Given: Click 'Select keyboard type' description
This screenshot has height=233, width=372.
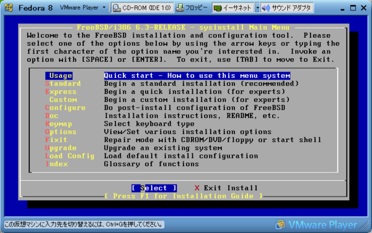Looking at the screenshot, I should (149, 124).
